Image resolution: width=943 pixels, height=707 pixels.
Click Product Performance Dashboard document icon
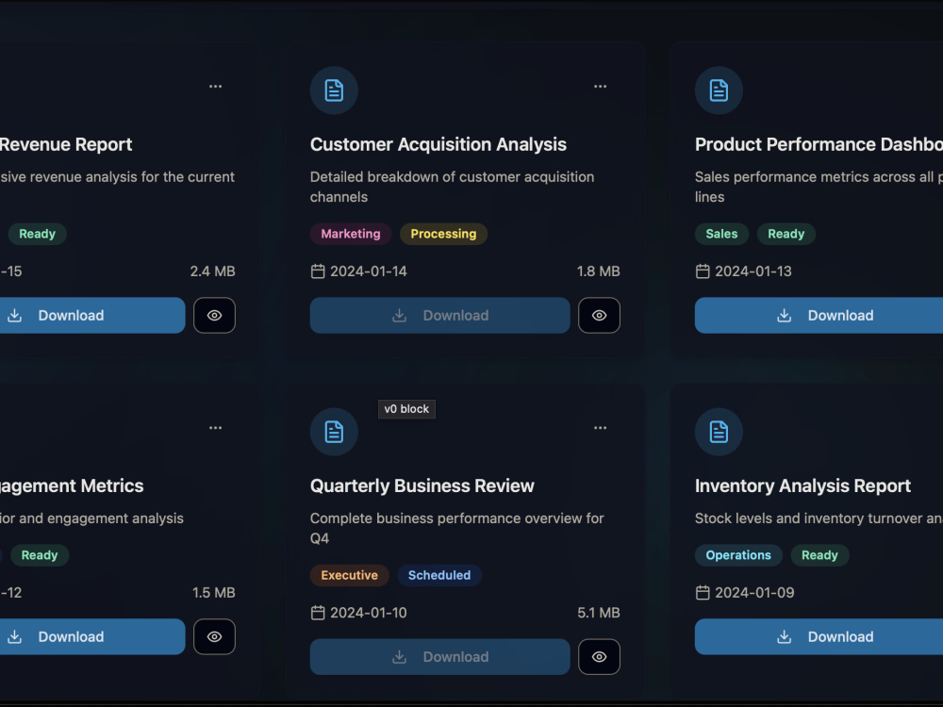(x=719, y=90)
